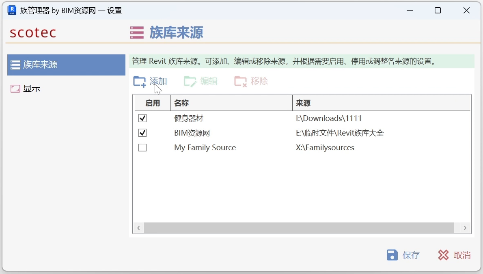Open the 族库来源 sidebar section
This screenshot has width=483, height=274.
[x=66, y=65]
